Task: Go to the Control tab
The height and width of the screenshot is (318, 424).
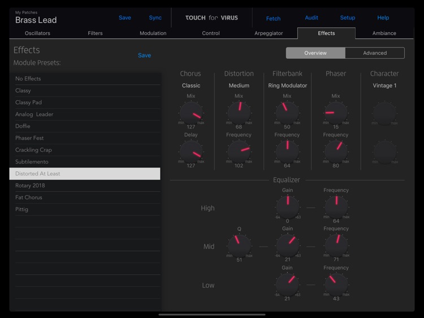Action: coord(211,33)
